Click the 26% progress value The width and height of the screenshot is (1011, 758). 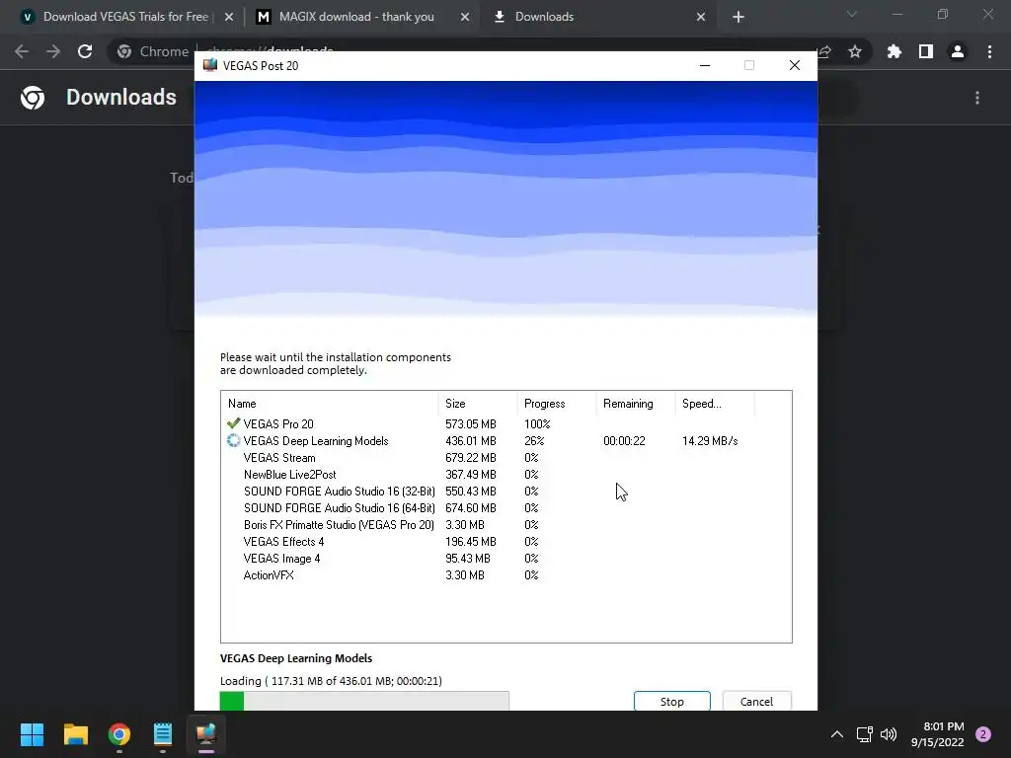(x=534, y=441)
